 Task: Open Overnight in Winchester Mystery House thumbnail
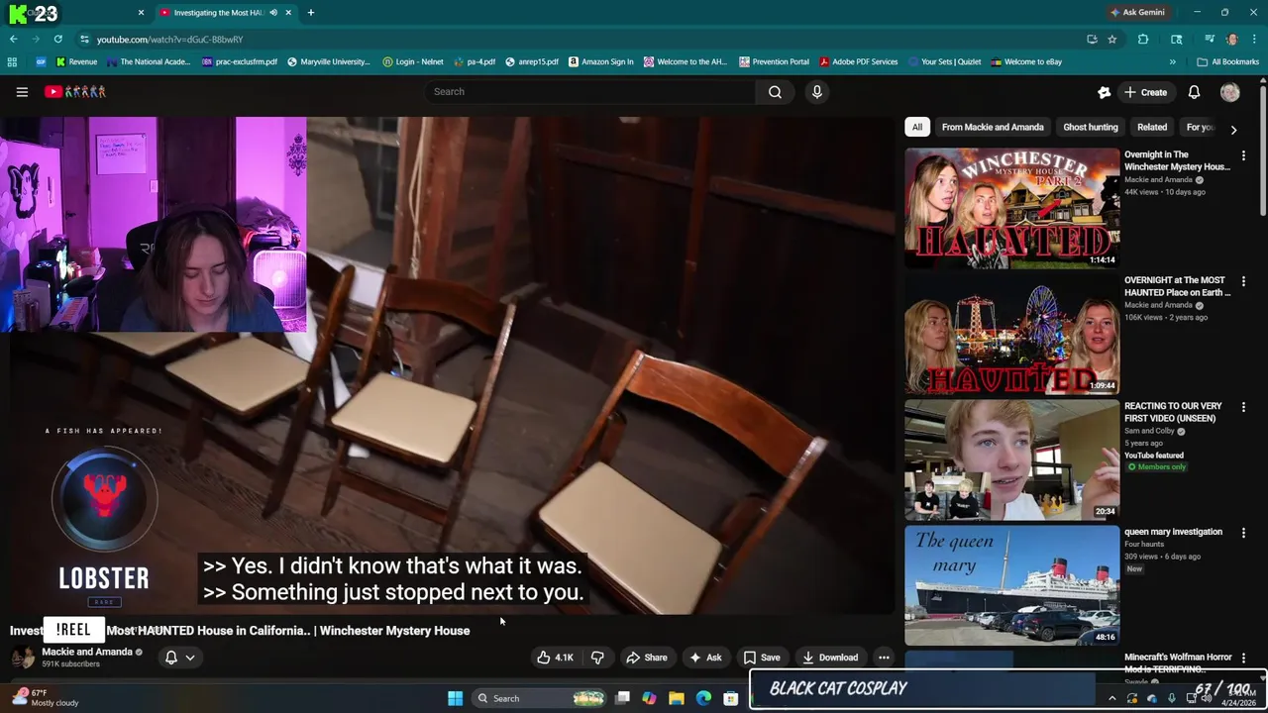pos(1011,208)
